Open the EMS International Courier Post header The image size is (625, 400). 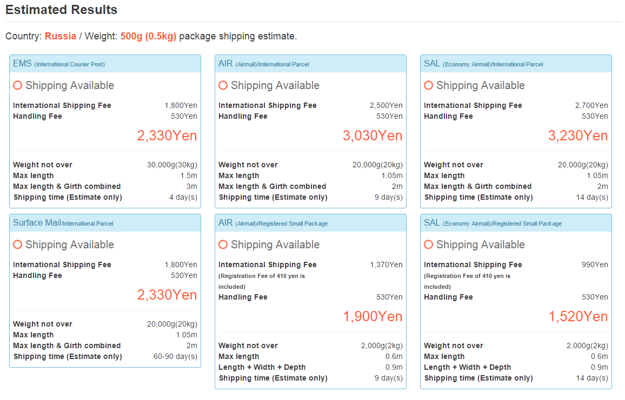[59, 64]
